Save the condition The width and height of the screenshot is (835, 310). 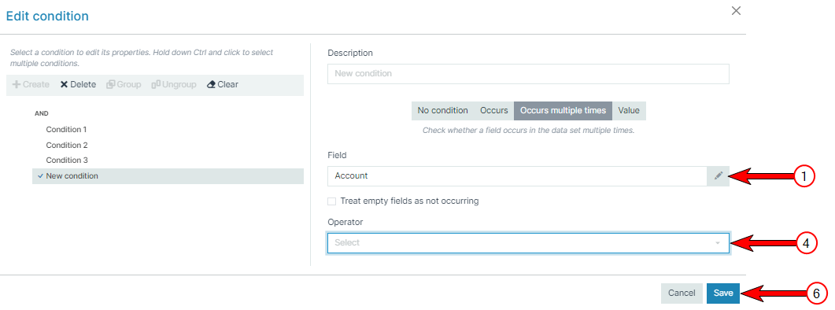click(x=723, y=293)
